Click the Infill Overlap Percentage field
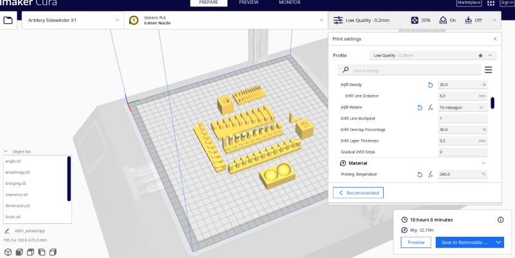 pos(462,130)
